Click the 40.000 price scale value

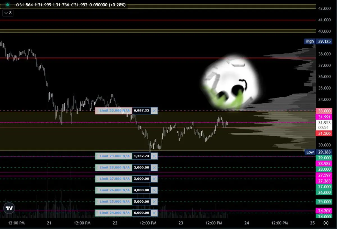(324, 31)
